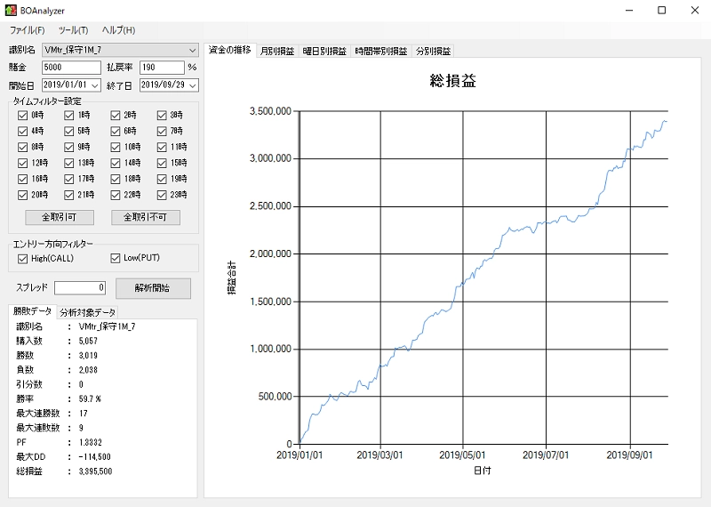Disable the 10時 checkbox
711x507 pixels.
pyautogui.click(x=116, y=147)
